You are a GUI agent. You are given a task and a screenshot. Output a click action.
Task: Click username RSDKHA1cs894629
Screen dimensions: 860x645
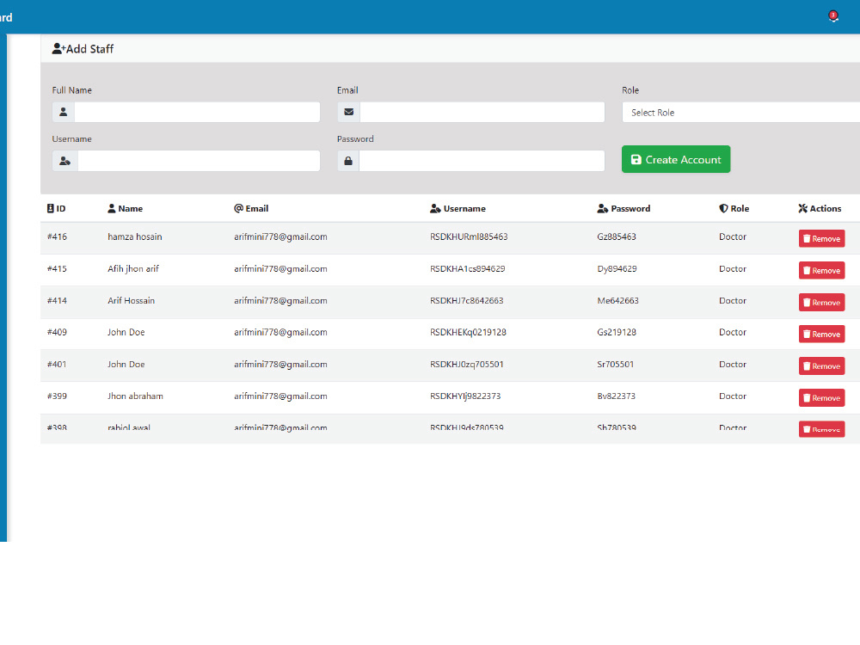[x=468, y=268]
